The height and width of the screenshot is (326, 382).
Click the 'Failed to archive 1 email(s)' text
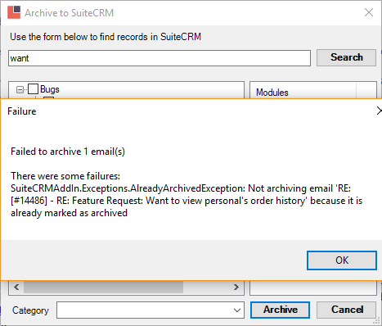[x=68, y=152]
